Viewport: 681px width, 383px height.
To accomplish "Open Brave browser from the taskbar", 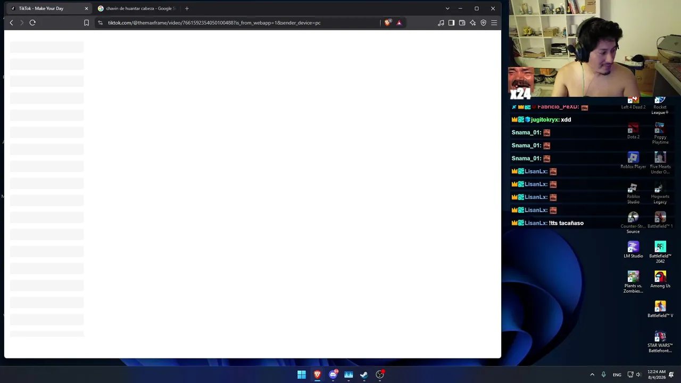I will [x=317, y=374].
